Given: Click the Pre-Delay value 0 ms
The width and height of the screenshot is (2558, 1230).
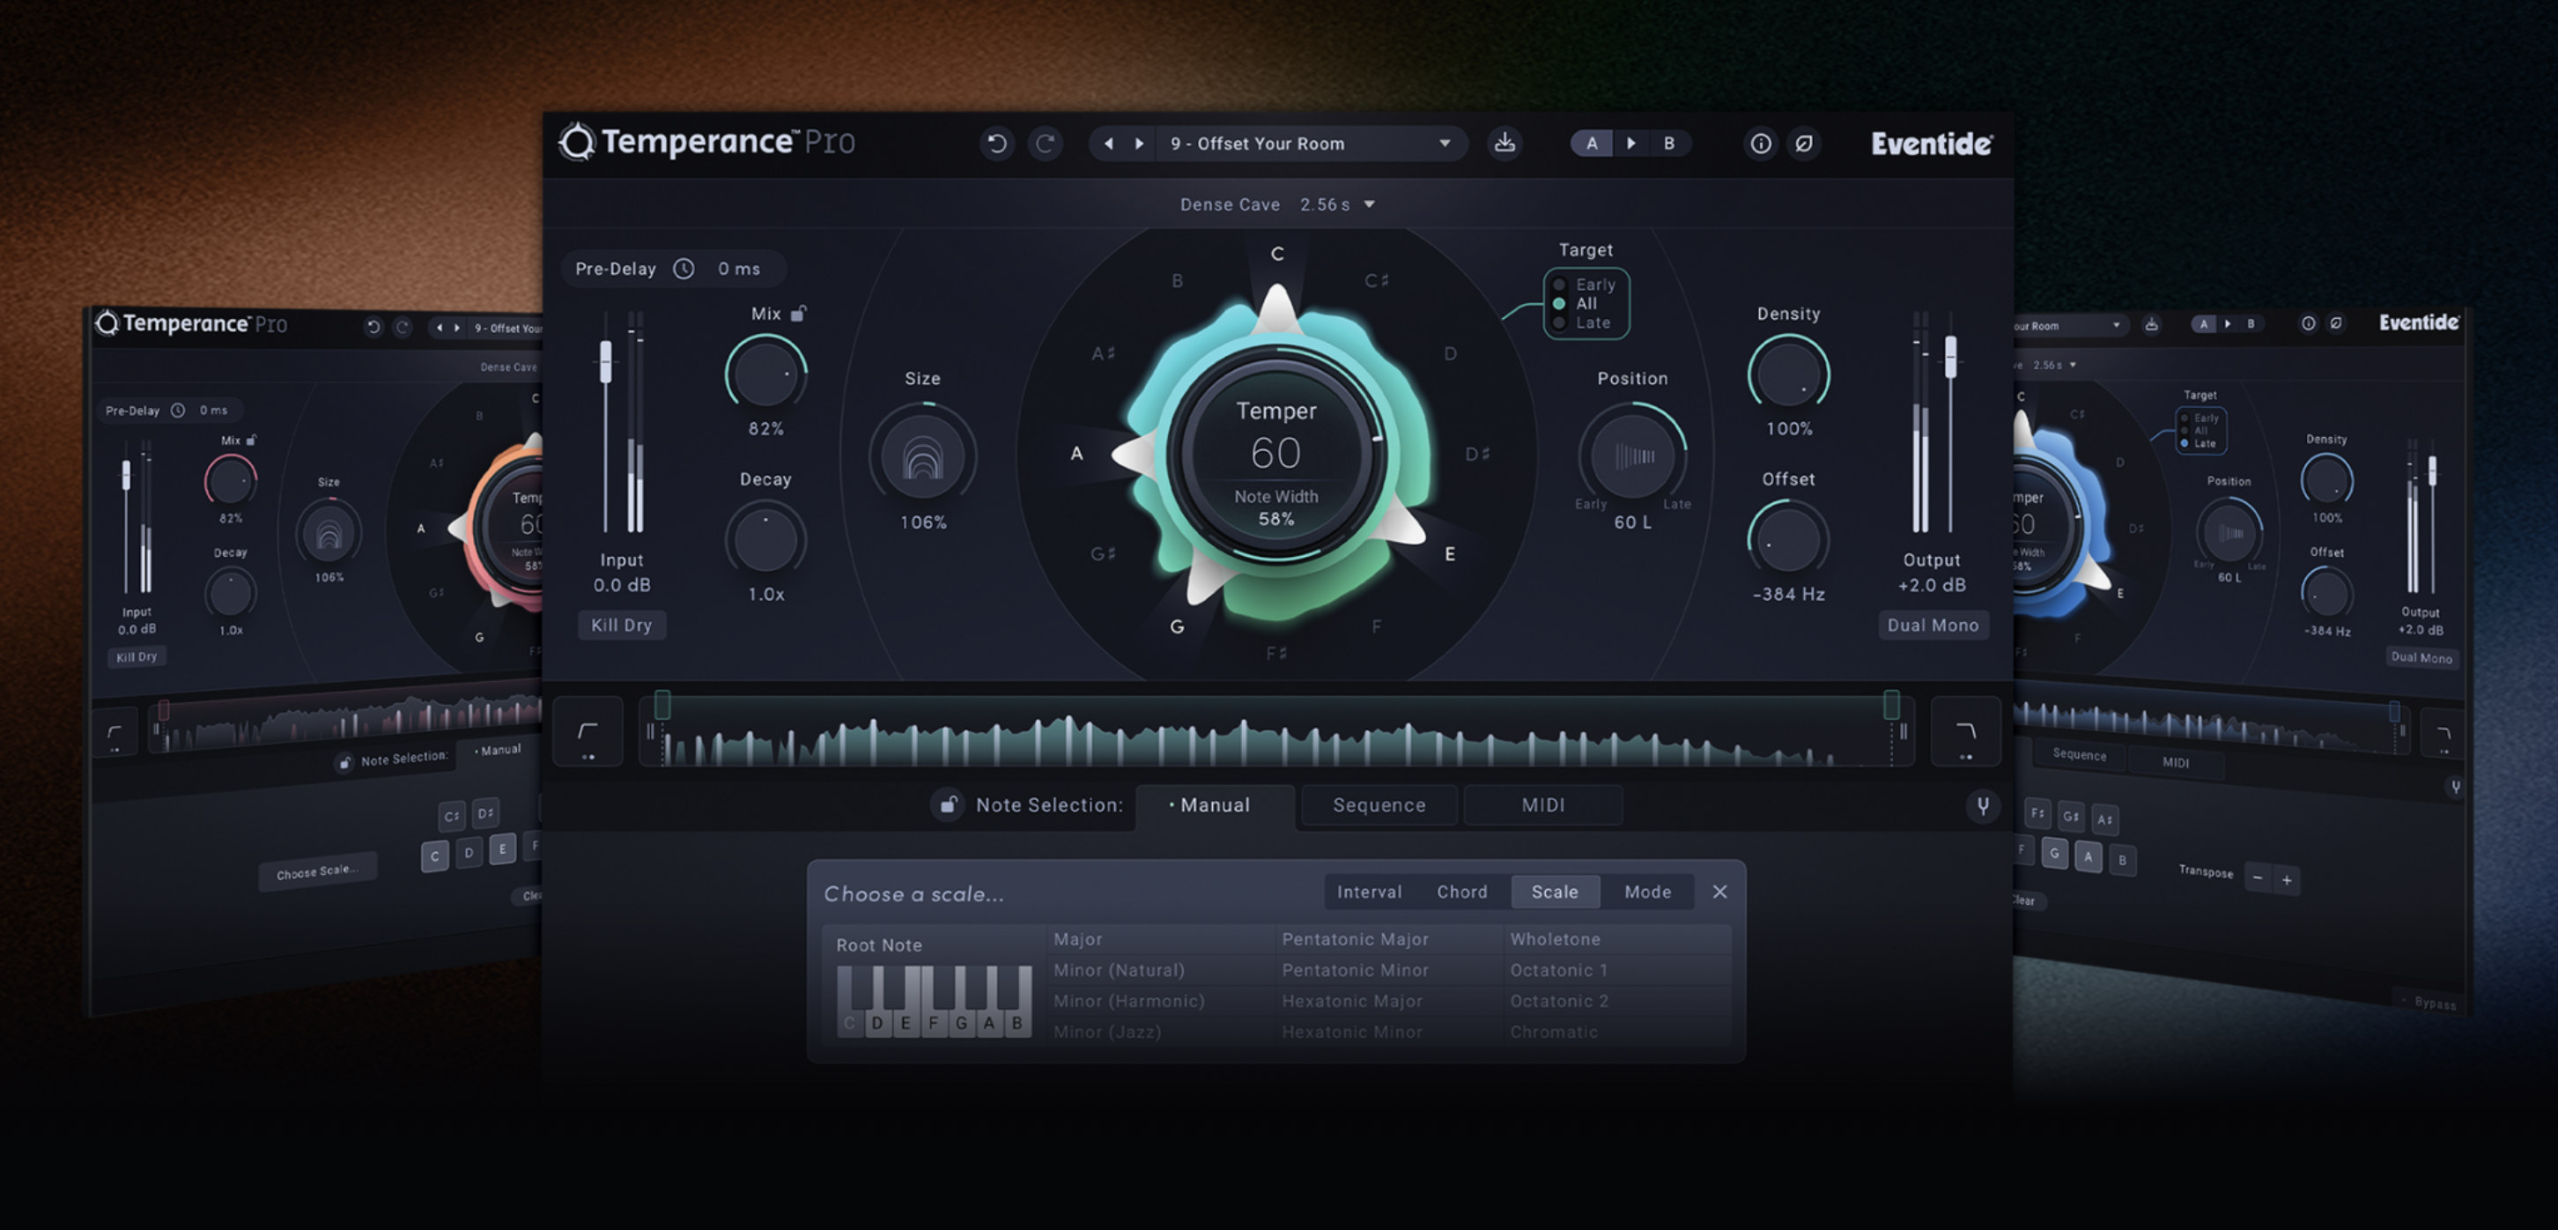Looking at the screenshot, I should point(739,268).
